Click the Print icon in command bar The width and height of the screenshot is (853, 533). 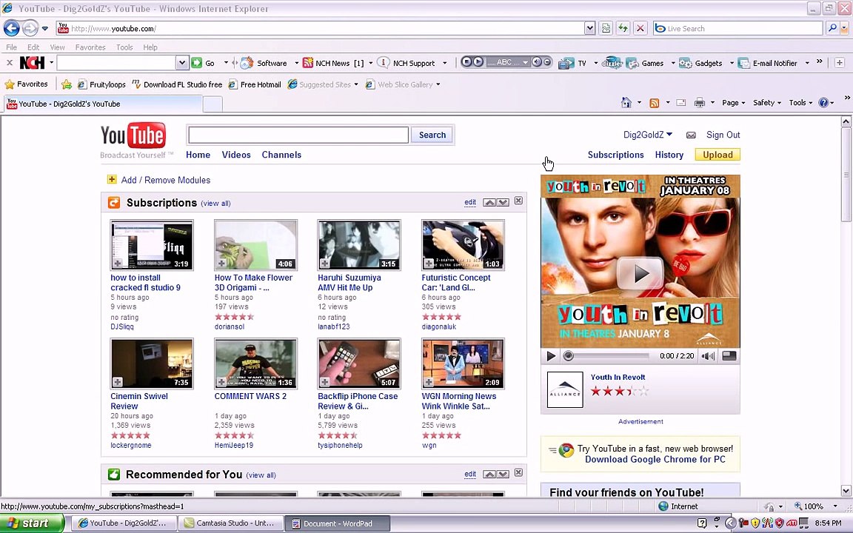tap(700, 102)
